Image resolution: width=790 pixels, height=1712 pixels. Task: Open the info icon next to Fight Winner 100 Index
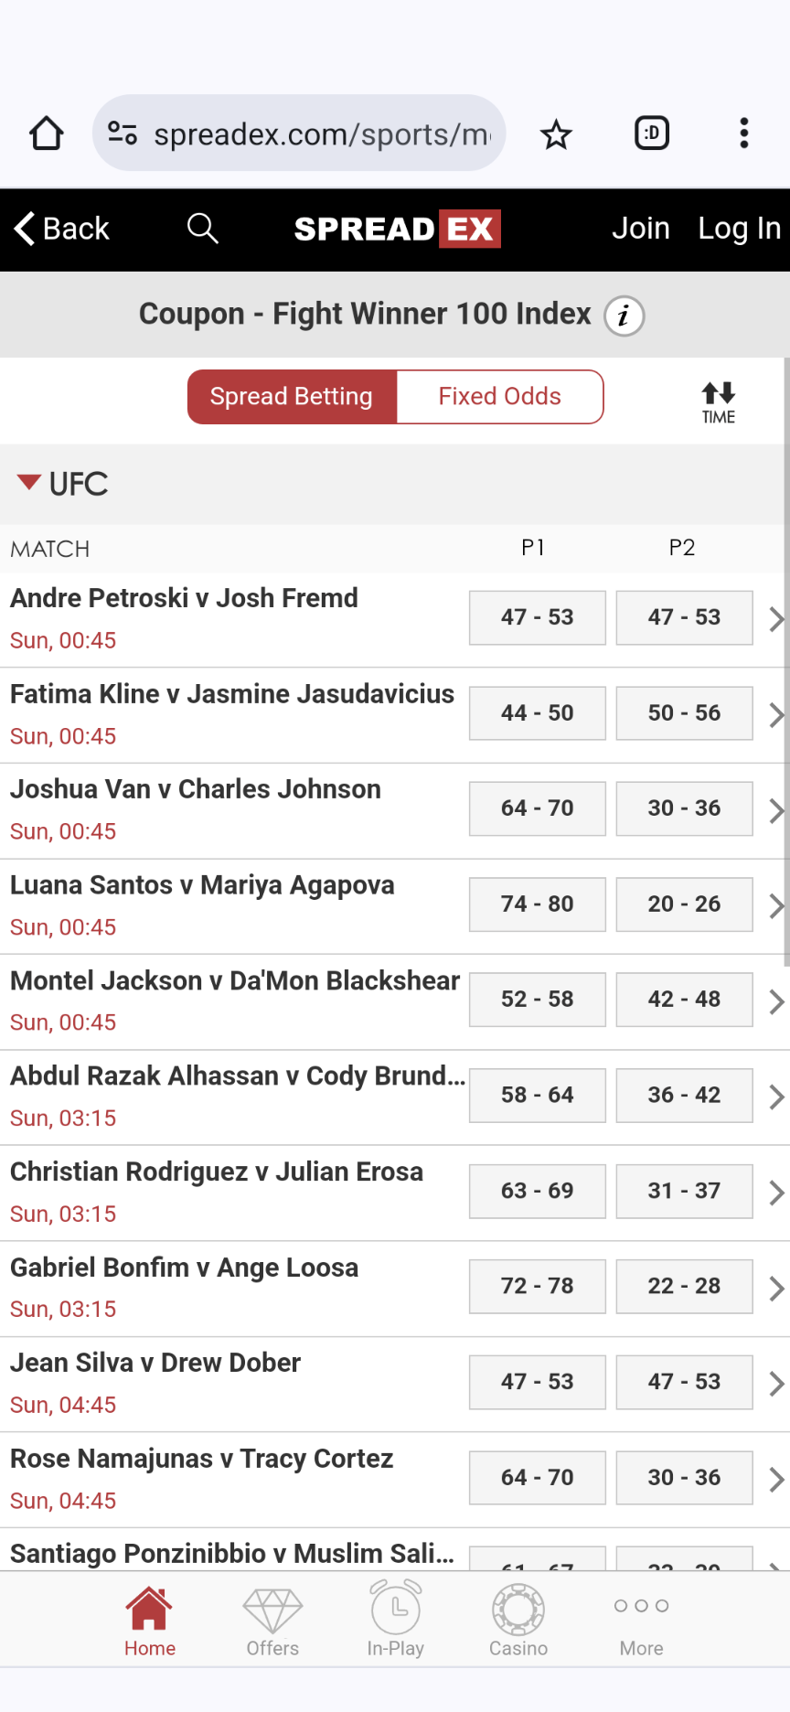coord(624,316)
